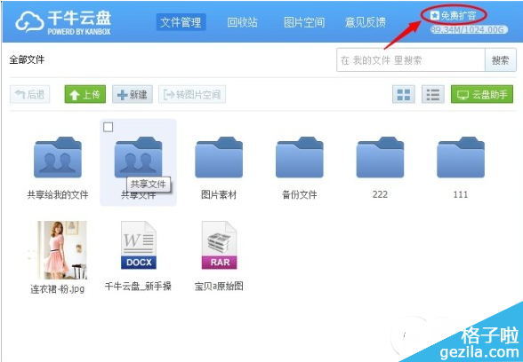Click the 图片素材 folder name
Image resolution: width=523 pixels, height=362 pixels.
point(219,194)
